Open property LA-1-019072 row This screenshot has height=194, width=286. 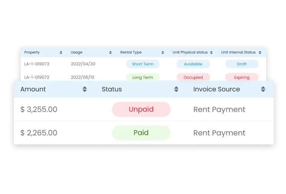tap(37, 77)
